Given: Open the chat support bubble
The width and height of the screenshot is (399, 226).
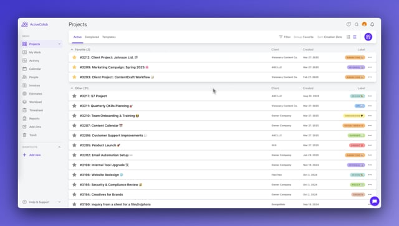Looking at the screenshot, I should click(x=375, y=201).
